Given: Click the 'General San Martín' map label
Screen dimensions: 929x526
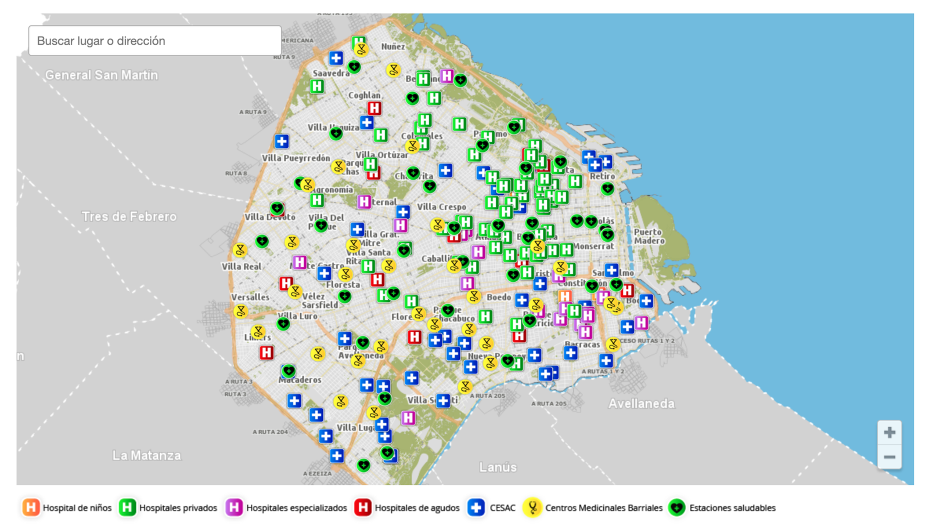Looking at the screenshot, I should click(102, 75).
